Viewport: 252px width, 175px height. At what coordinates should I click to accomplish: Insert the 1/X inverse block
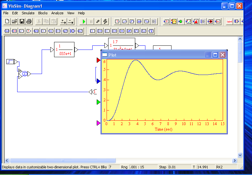[x=36, y=31]
